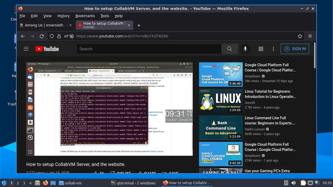Open the History menu
Image resolution: width=333 pixels, height=187 pixels.
pos(63,16)
